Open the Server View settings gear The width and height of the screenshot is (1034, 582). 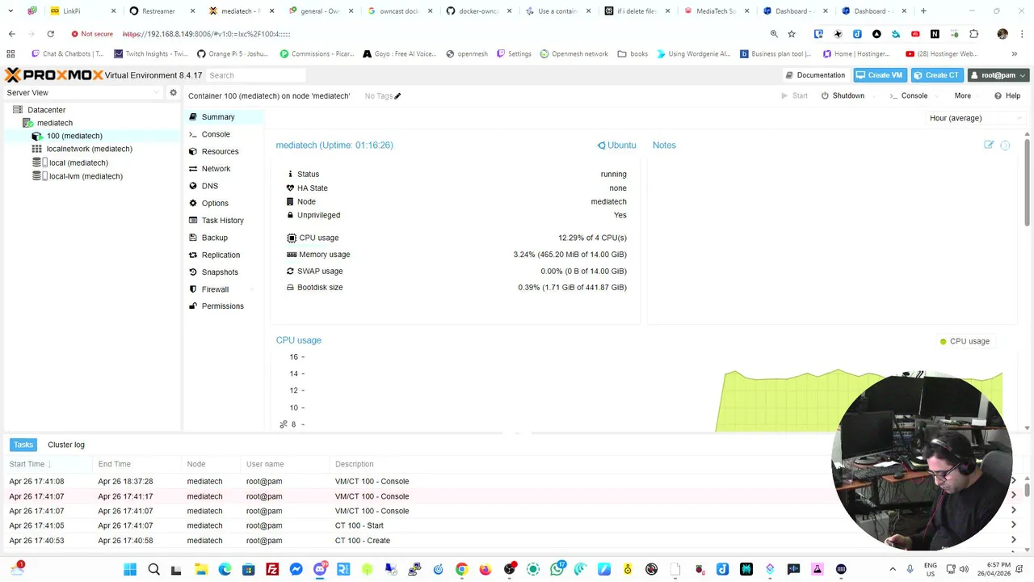pyautogui.click(x=173, y=93)
